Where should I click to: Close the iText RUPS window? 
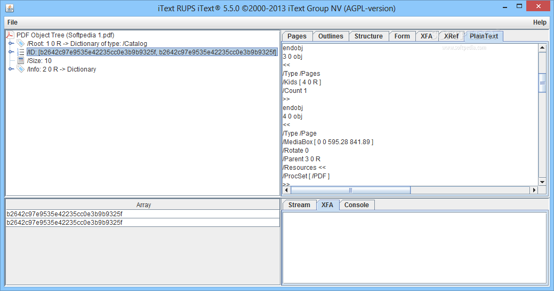click(x=539, y=6)
